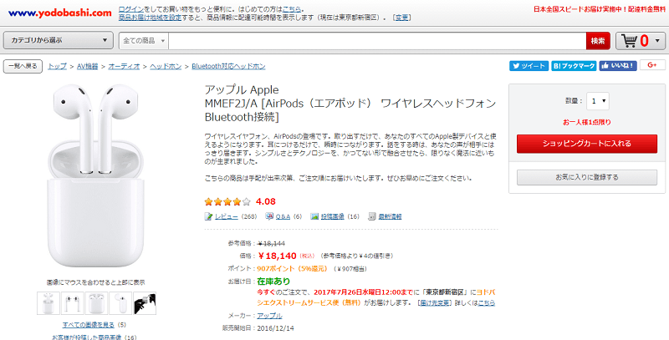669x340 pixels.
Task: Click the star rating icons
Action: pyautogui.click(x=227, y=201)
